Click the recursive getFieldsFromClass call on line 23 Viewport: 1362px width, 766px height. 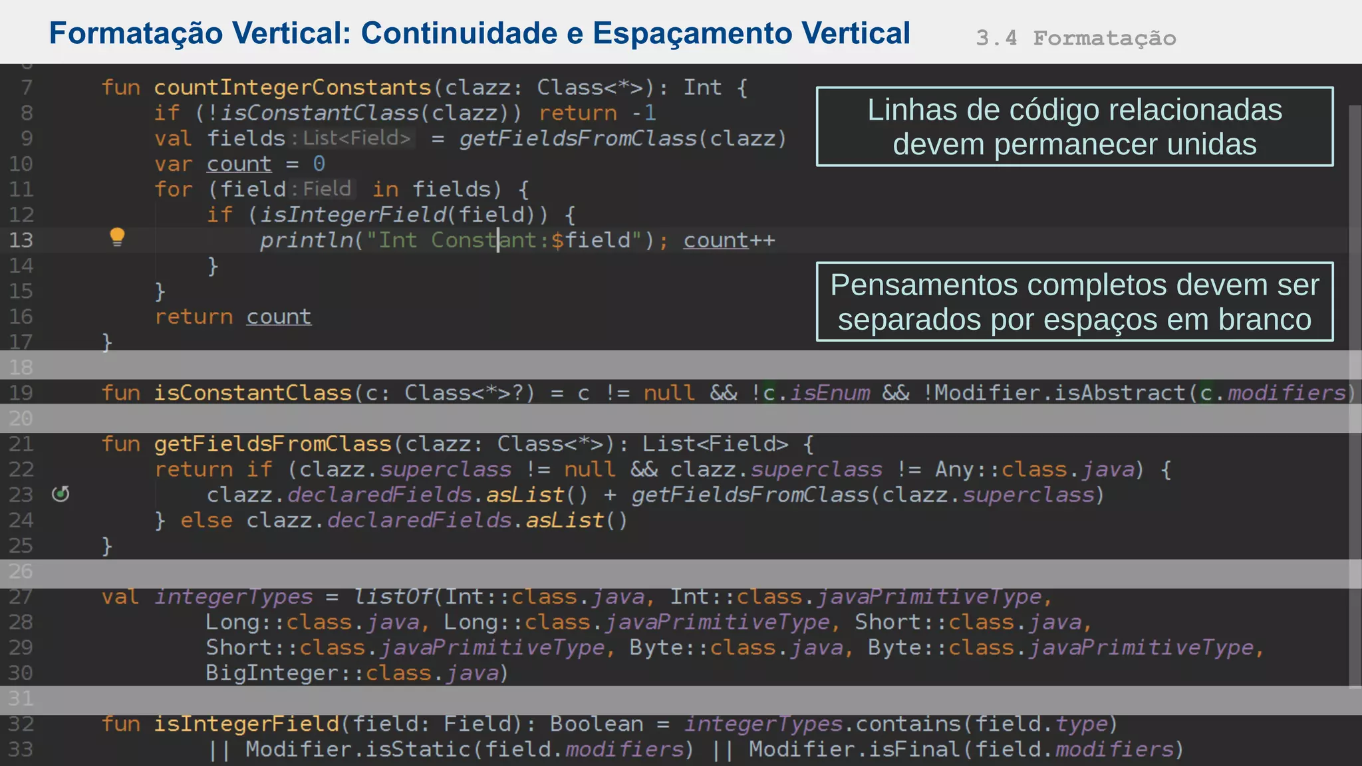point(867,495)
